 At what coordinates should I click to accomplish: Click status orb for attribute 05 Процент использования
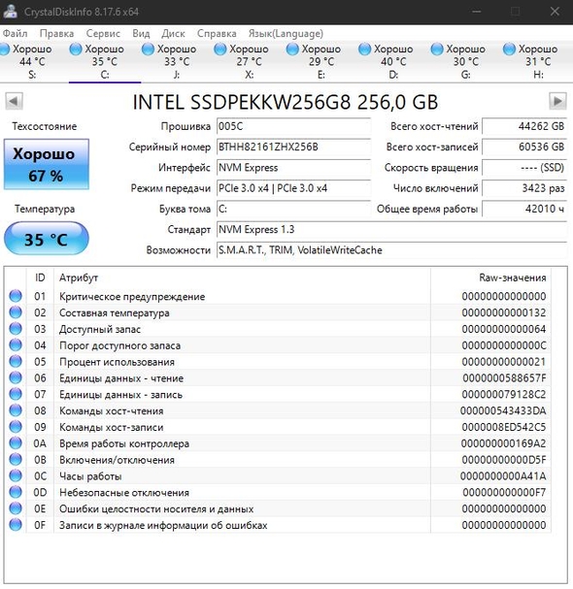[16, 361]
